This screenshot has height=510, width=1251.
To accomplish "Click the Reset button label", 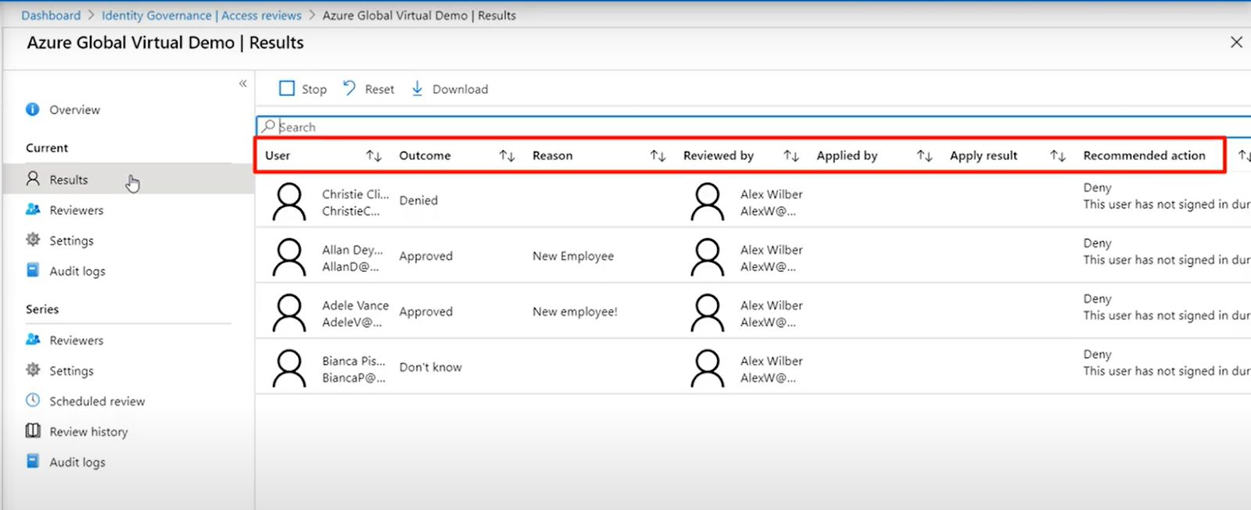I will pyautogui.click(x=379, y=89).
